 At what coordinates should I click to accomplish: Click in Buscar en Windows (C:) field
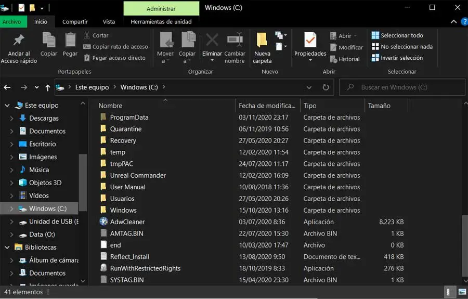pyautogui.click(x=402, y=87)
